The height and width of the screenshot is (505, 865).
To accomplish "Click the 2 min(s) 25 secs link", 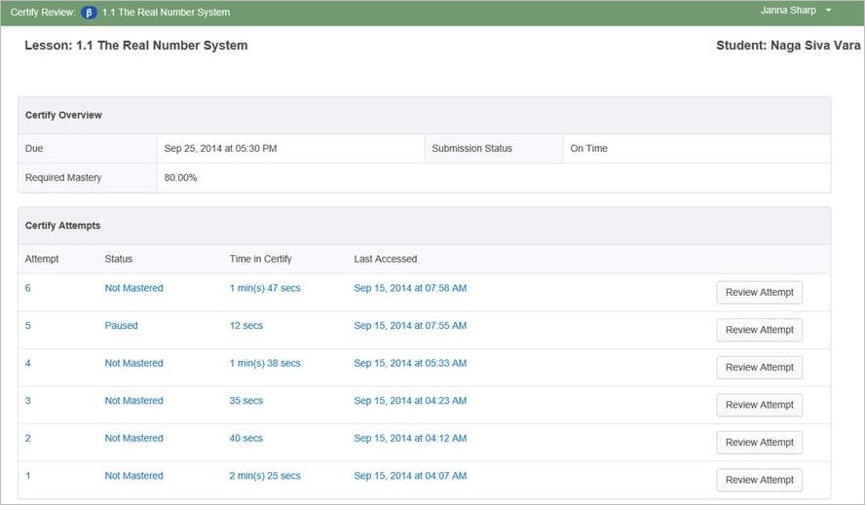I will click(x=265, y=476).
